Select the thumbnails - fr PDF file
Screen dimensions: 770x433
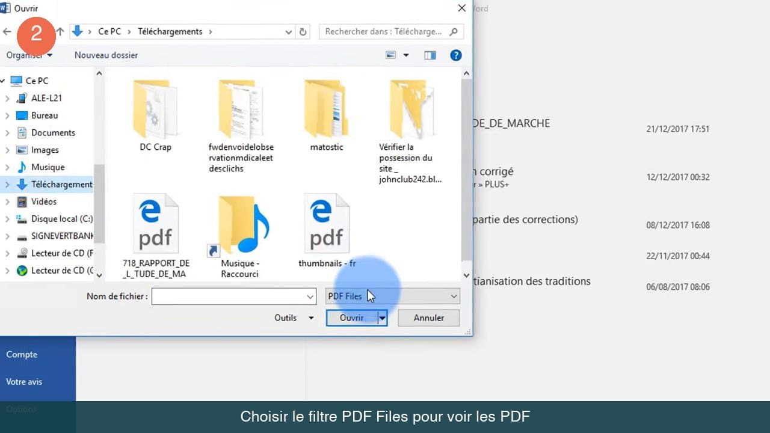[x=327, y=230]
